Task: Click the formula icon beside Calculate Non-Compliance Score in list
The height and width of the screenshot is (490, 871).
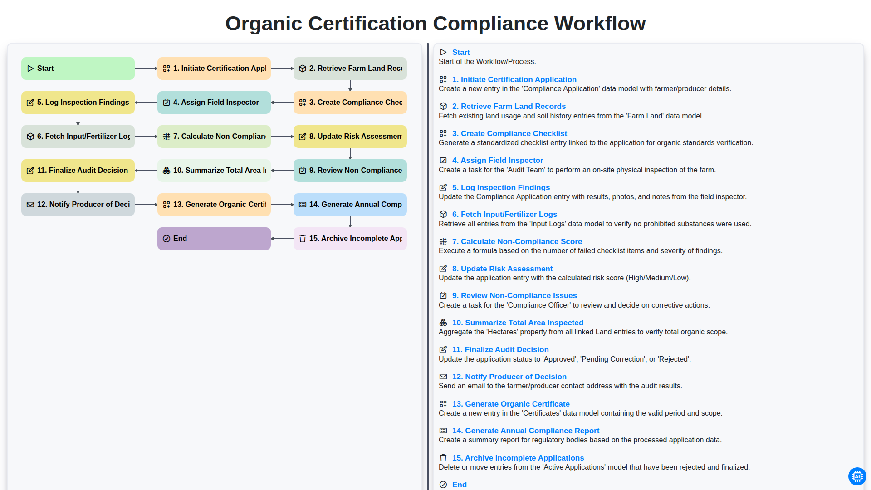Action: [x=443, y=241]
